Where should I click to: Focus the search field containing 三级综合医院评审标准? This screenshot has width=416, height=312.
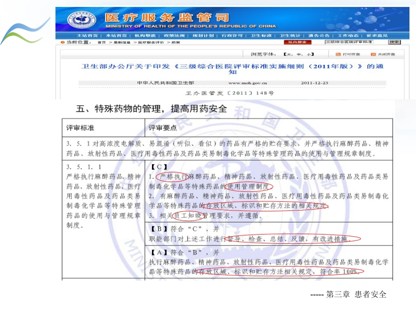click(349, 42)
